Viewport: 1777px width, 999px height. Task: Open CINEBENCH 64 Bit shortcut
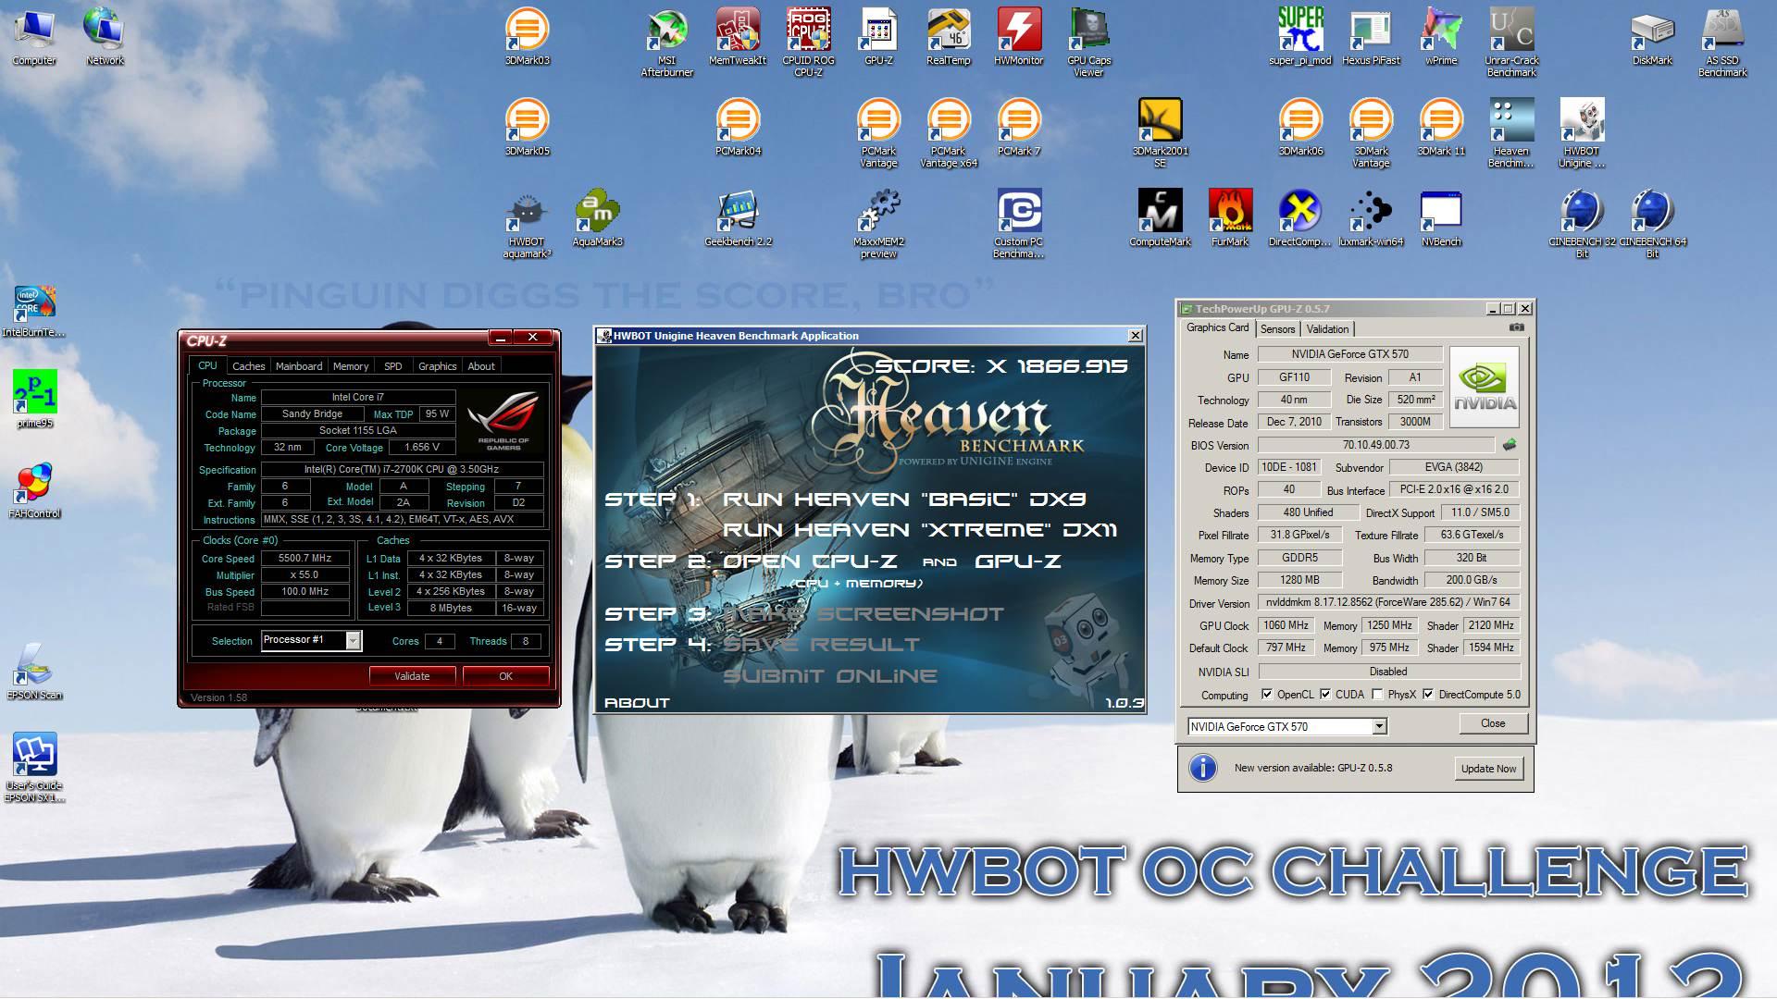[1652, 224]
